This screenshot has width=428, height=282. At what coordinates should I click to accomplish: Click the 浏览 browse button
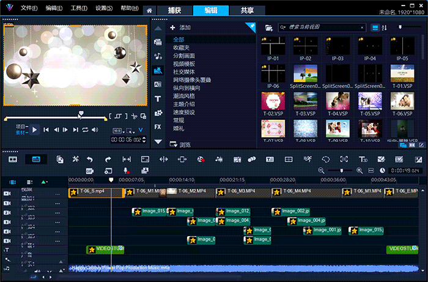pyautogui.click(x=181, y=145)
